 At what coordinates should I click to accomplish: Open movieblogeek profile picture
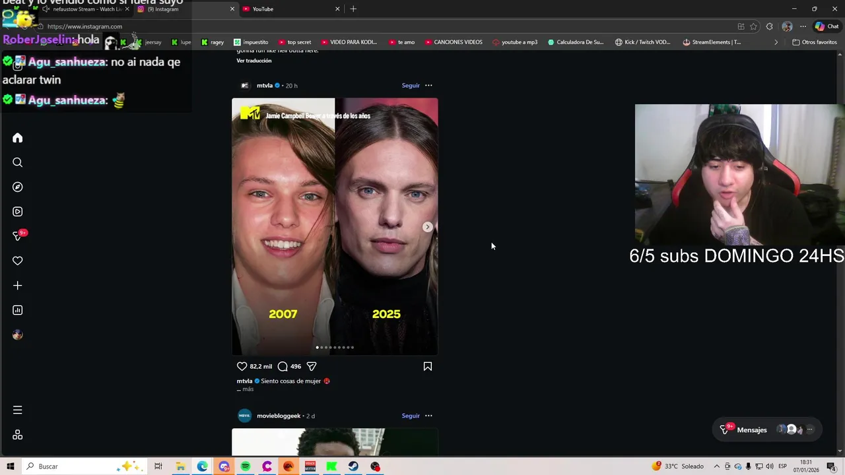pos(245,416)
